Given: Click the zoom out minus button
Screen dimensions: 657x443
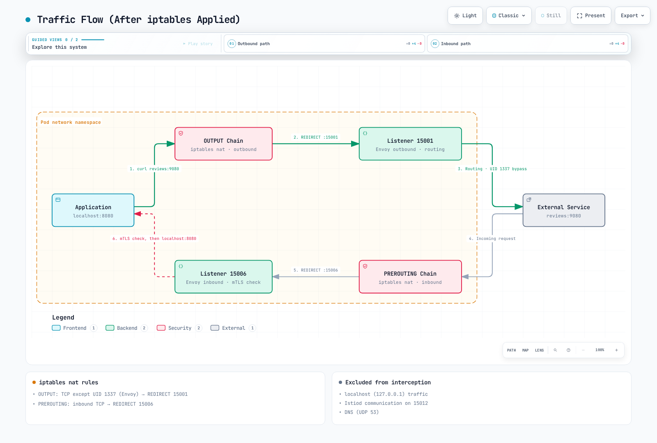Looking at the screenshot, I should tap(583, 350).
